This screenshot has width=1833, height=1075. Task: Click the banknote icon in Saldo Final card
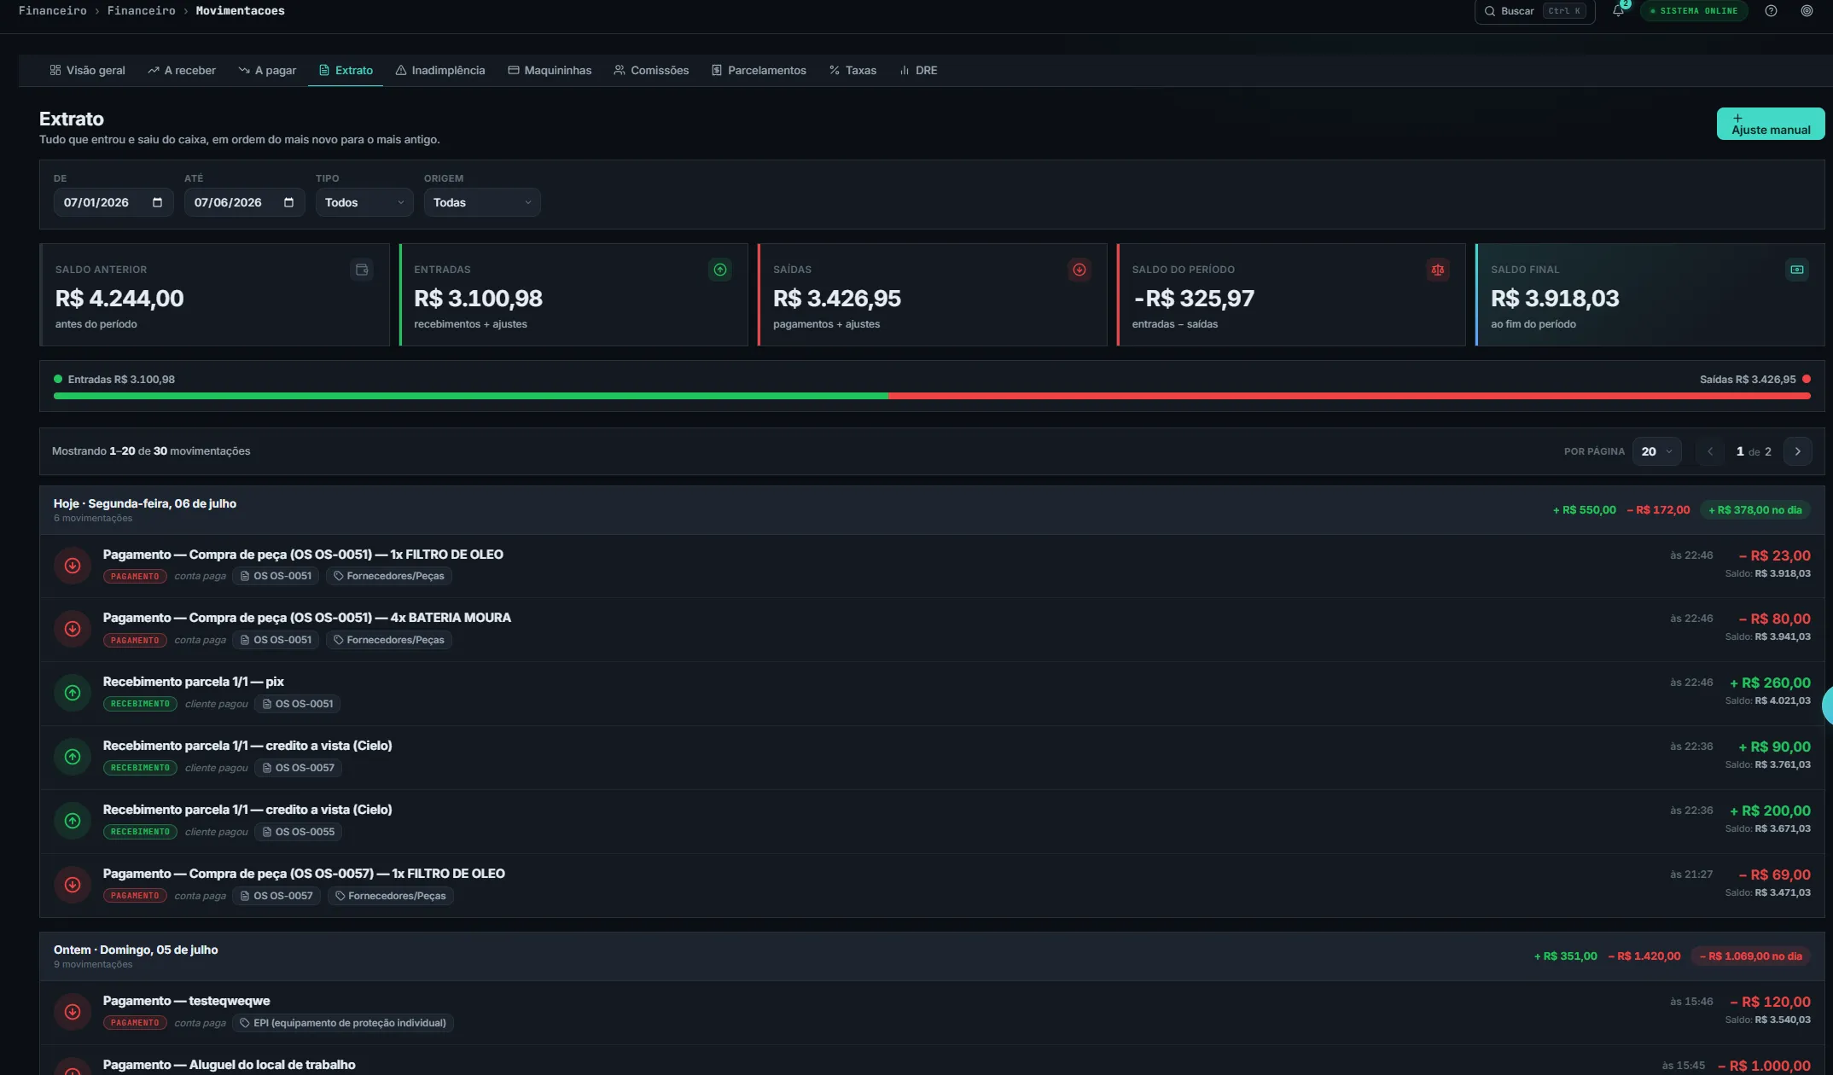tap(1797, 270)
